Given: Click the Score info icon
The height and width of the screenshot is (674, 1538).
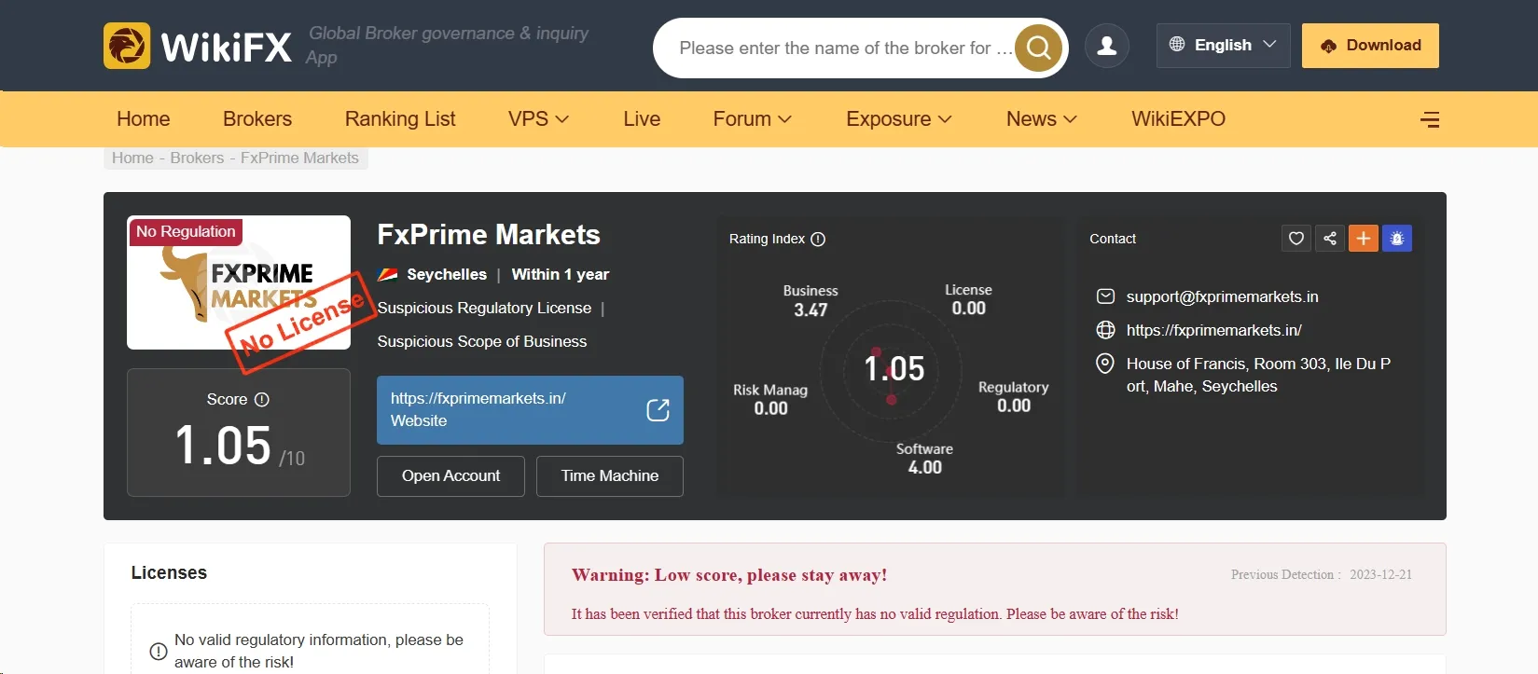Looking at the screenshot, I should tap(262, 399).
